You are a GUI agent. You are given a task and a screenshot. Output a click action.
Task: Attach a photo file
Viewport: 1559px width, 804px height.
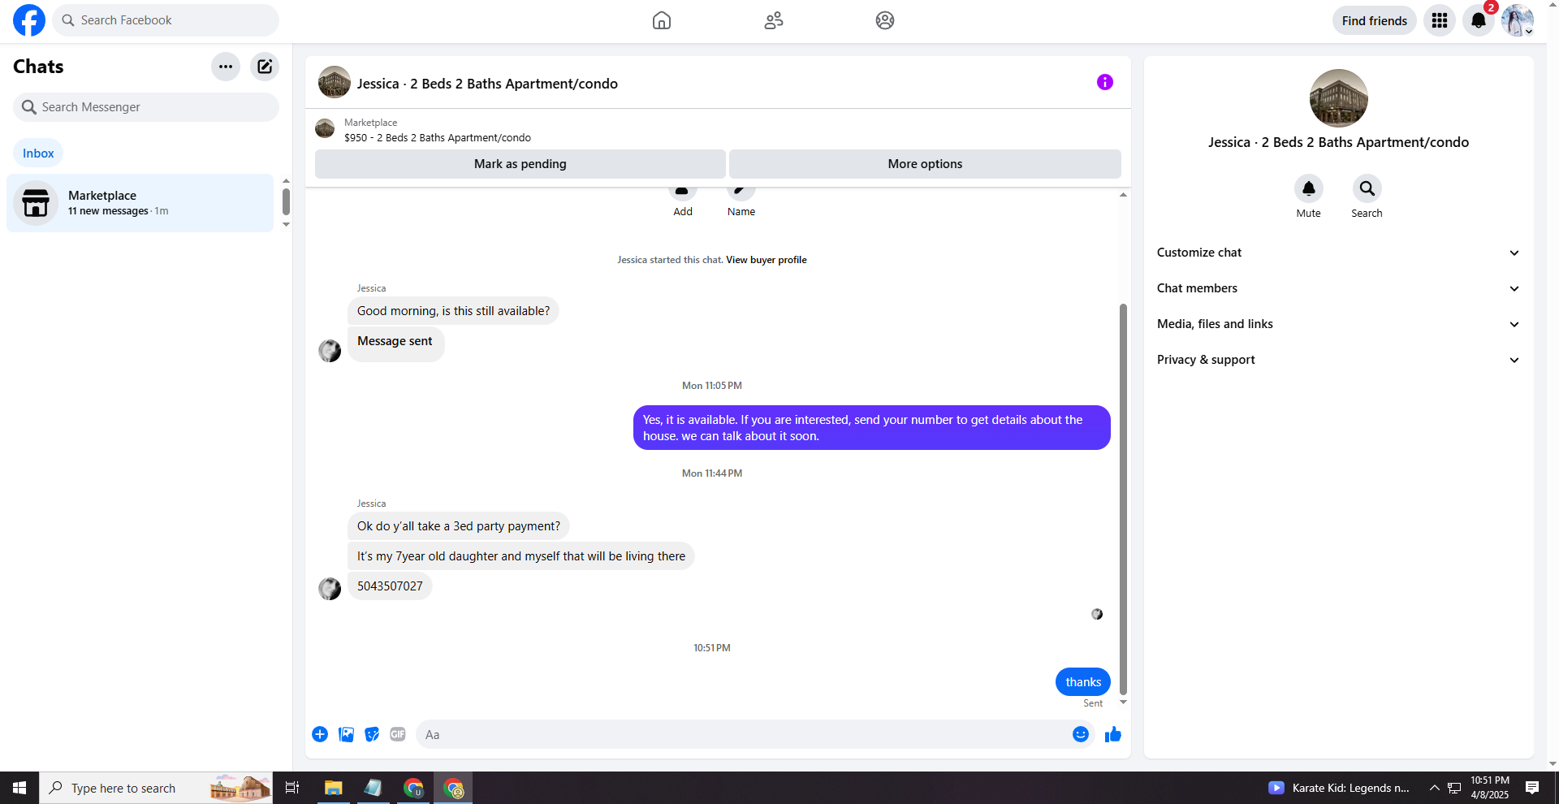coord(346,734)
